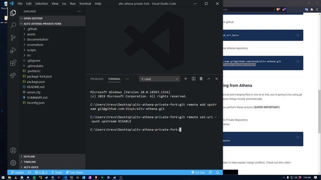The height and width of the screenshot is (180, 321).
Task: Open the File menu
Action: point(20,3)
